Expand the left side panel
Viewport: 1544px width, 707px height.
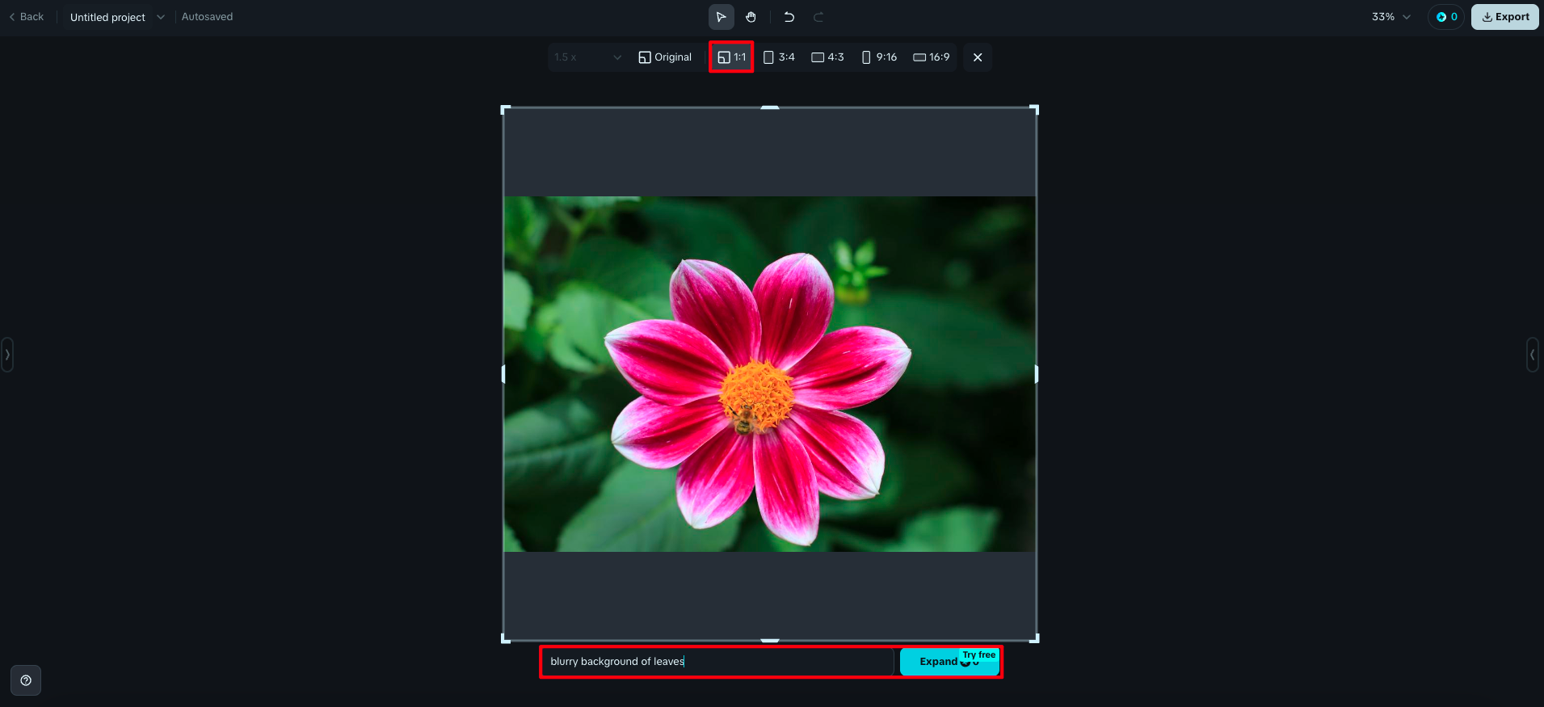pos(7,355)
